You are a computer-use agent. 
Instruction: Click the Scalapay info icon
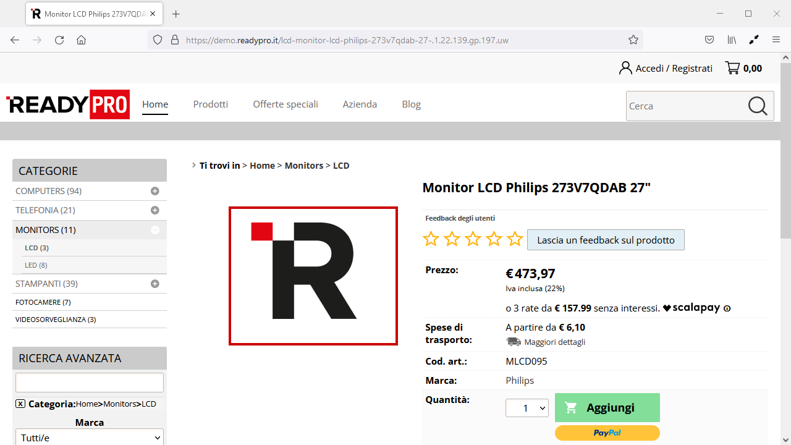(727, 308)
